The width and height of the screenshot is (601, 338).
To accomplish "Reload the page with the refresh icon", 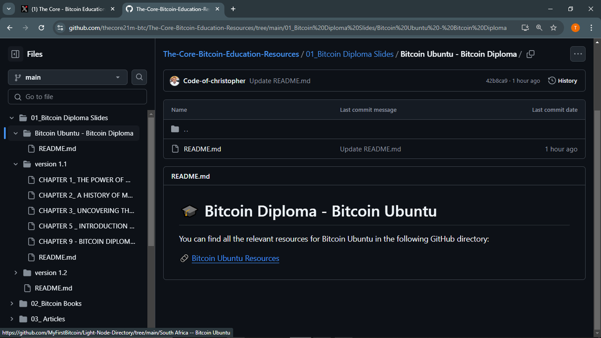I will [x=42, y=28].
